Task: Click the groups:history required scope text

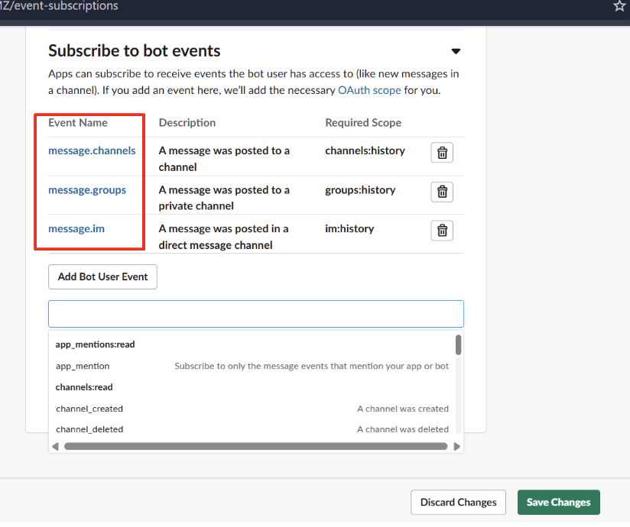Action: (360, 190)
